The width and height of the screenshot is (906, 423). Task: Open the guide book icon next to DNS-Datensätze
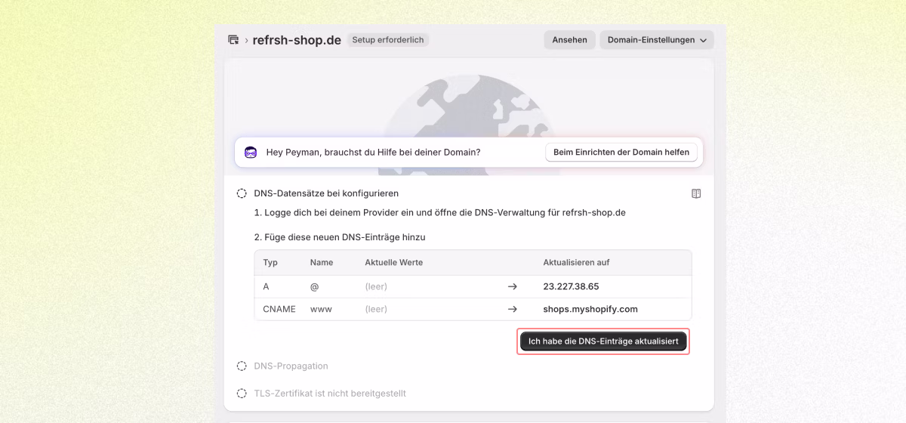(x=696, y=193)
